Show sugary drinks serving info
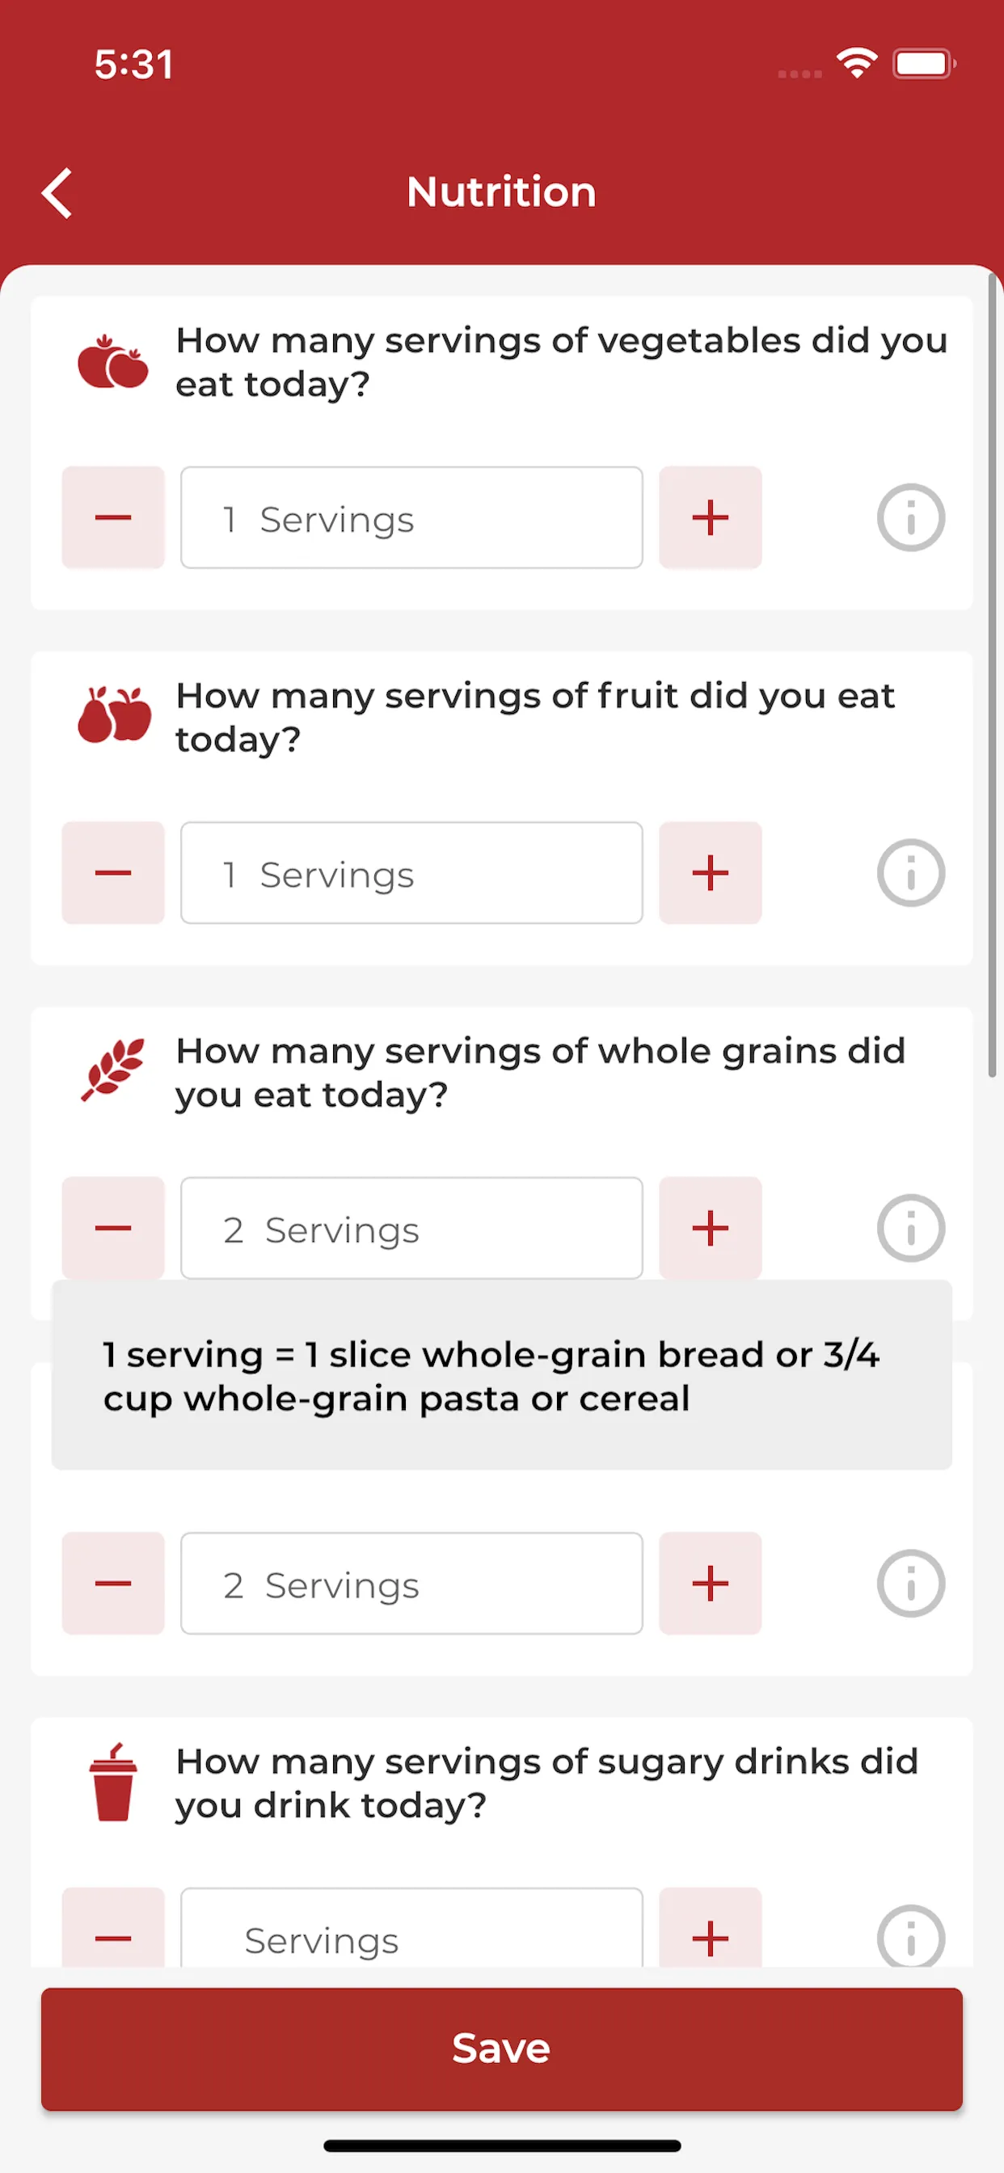The height and width of the screenshot is (2173, 1004). [910, 1937]
